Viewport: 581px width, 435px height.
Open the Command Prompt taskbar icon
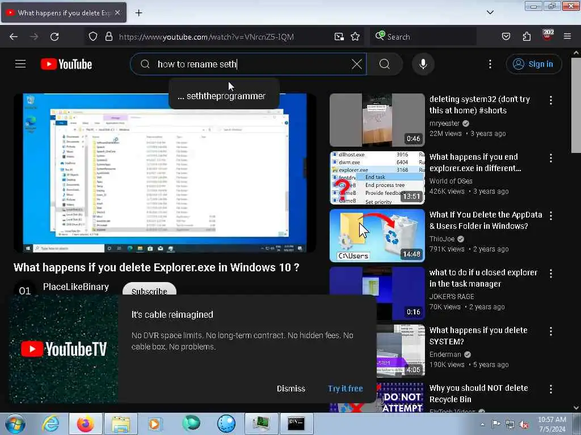click(296, 424)
